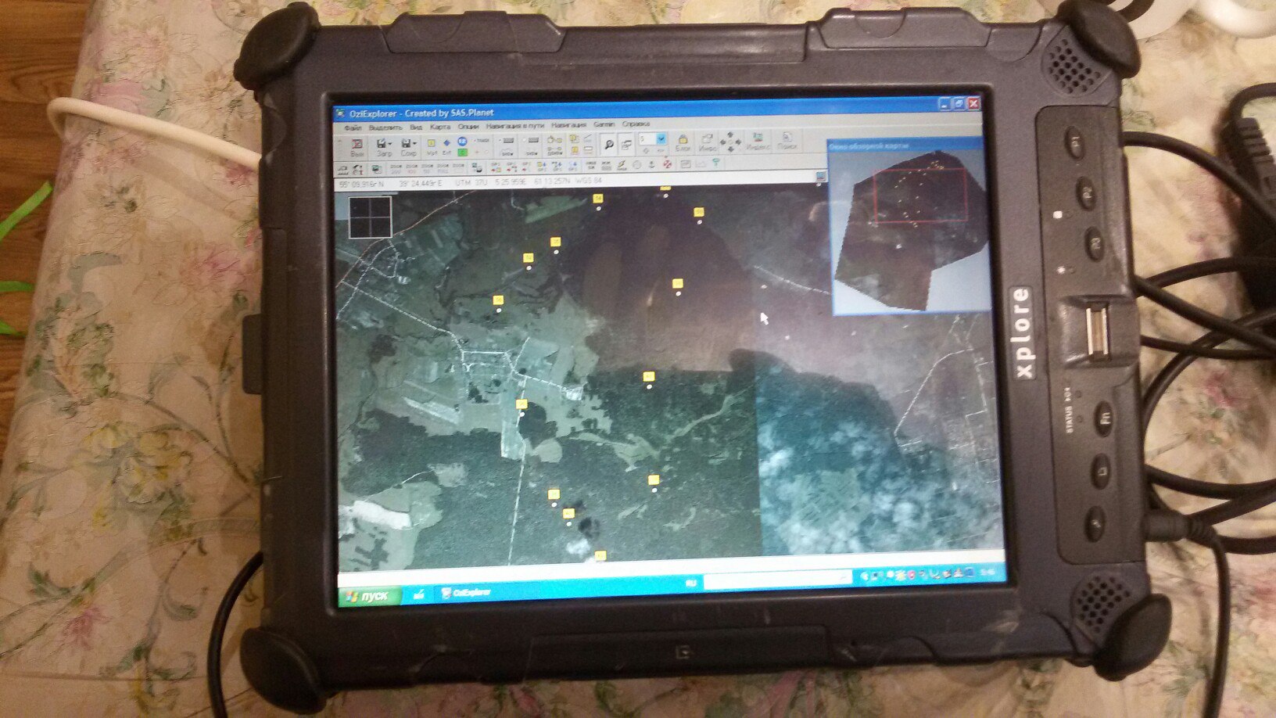Click the Индекс toolbar button

tap(757, 141)
